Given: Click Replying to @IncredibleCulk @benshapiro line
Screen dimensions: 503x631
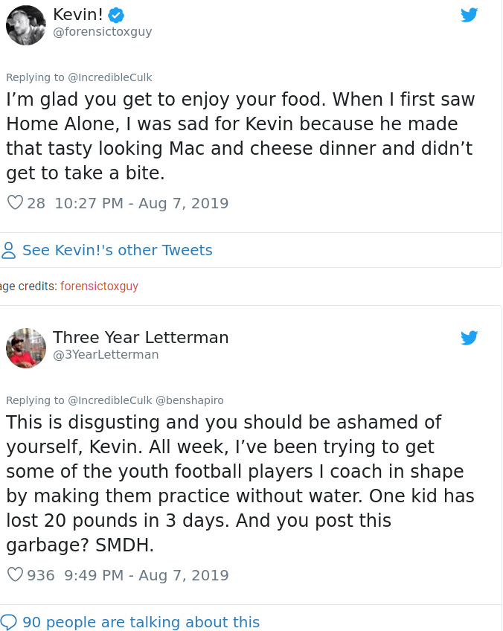Looking at the screenshot, I should pos(115,400).
